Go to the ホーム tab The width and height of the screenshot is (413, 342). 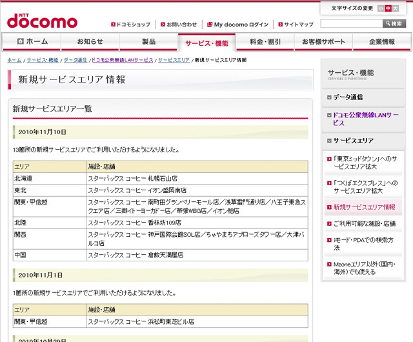[x=32, y=42]
